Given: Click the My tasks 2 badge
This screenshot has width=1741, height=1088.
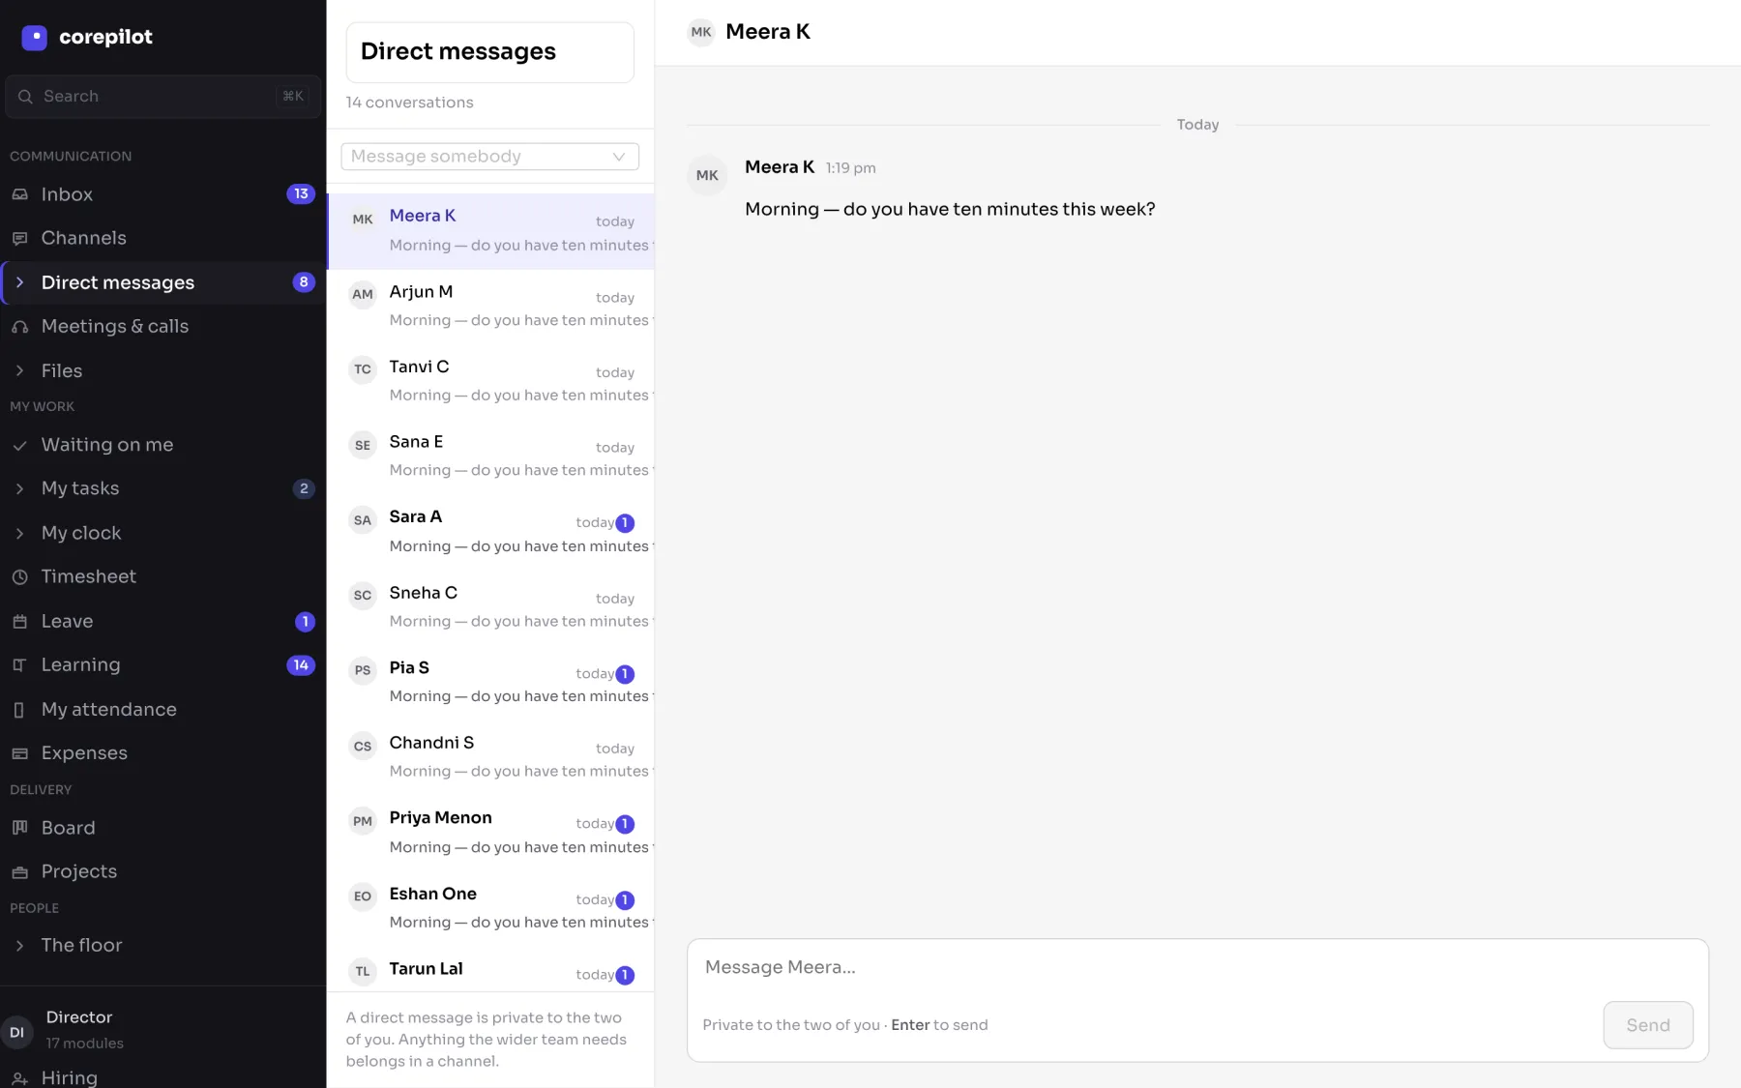Looking at the screenshot, I should point(304,489).
